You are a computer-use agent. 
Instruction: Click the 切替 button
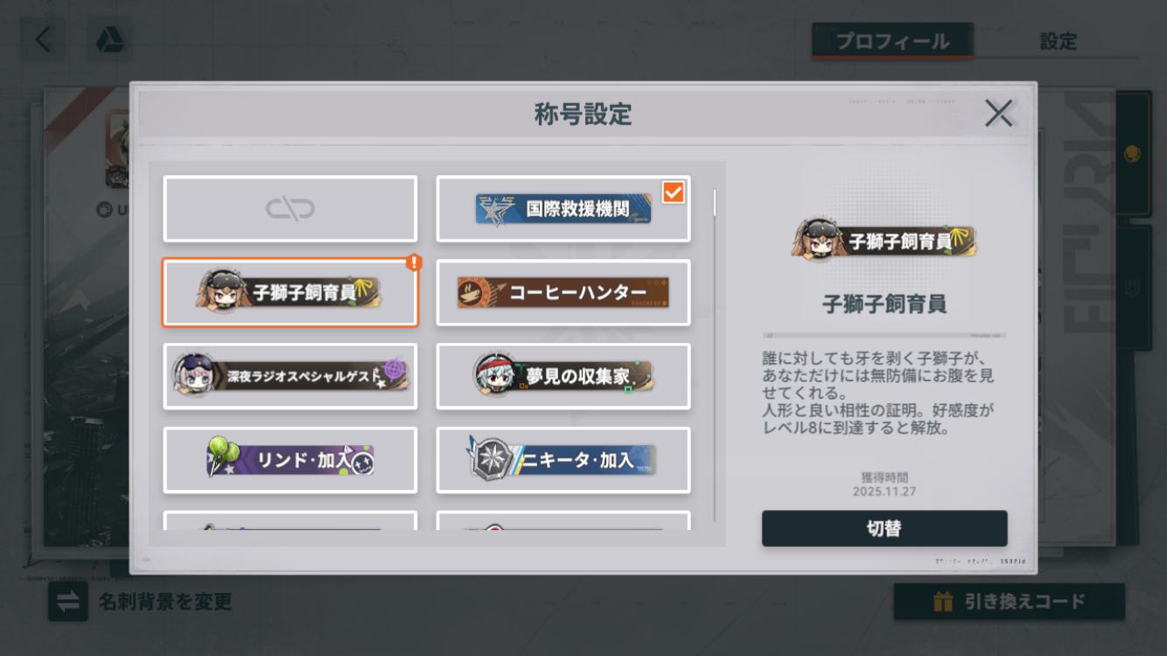coord(884,528)
